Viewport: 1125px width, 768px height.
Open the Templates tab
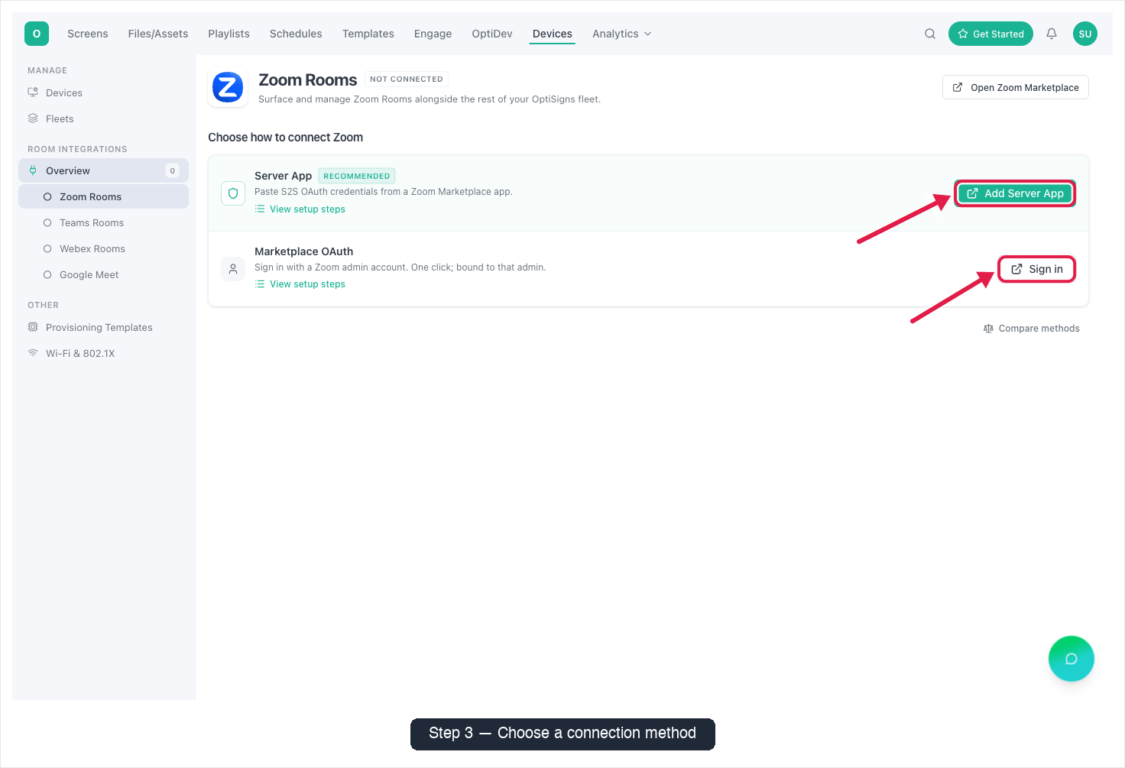[368, 34]
